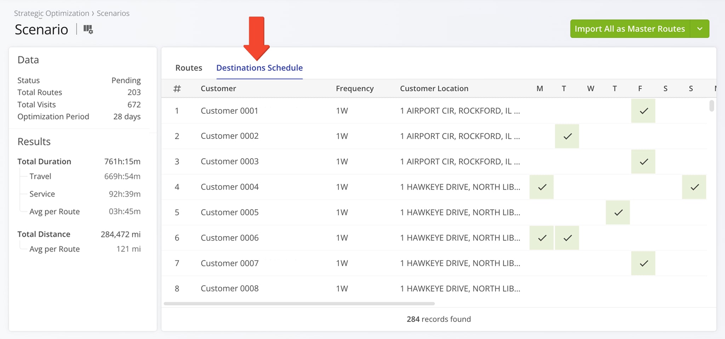The image size is (725, 339).
Task: Toggle Friday checkmark for Customer 0007
Action: tap(643, 263)
